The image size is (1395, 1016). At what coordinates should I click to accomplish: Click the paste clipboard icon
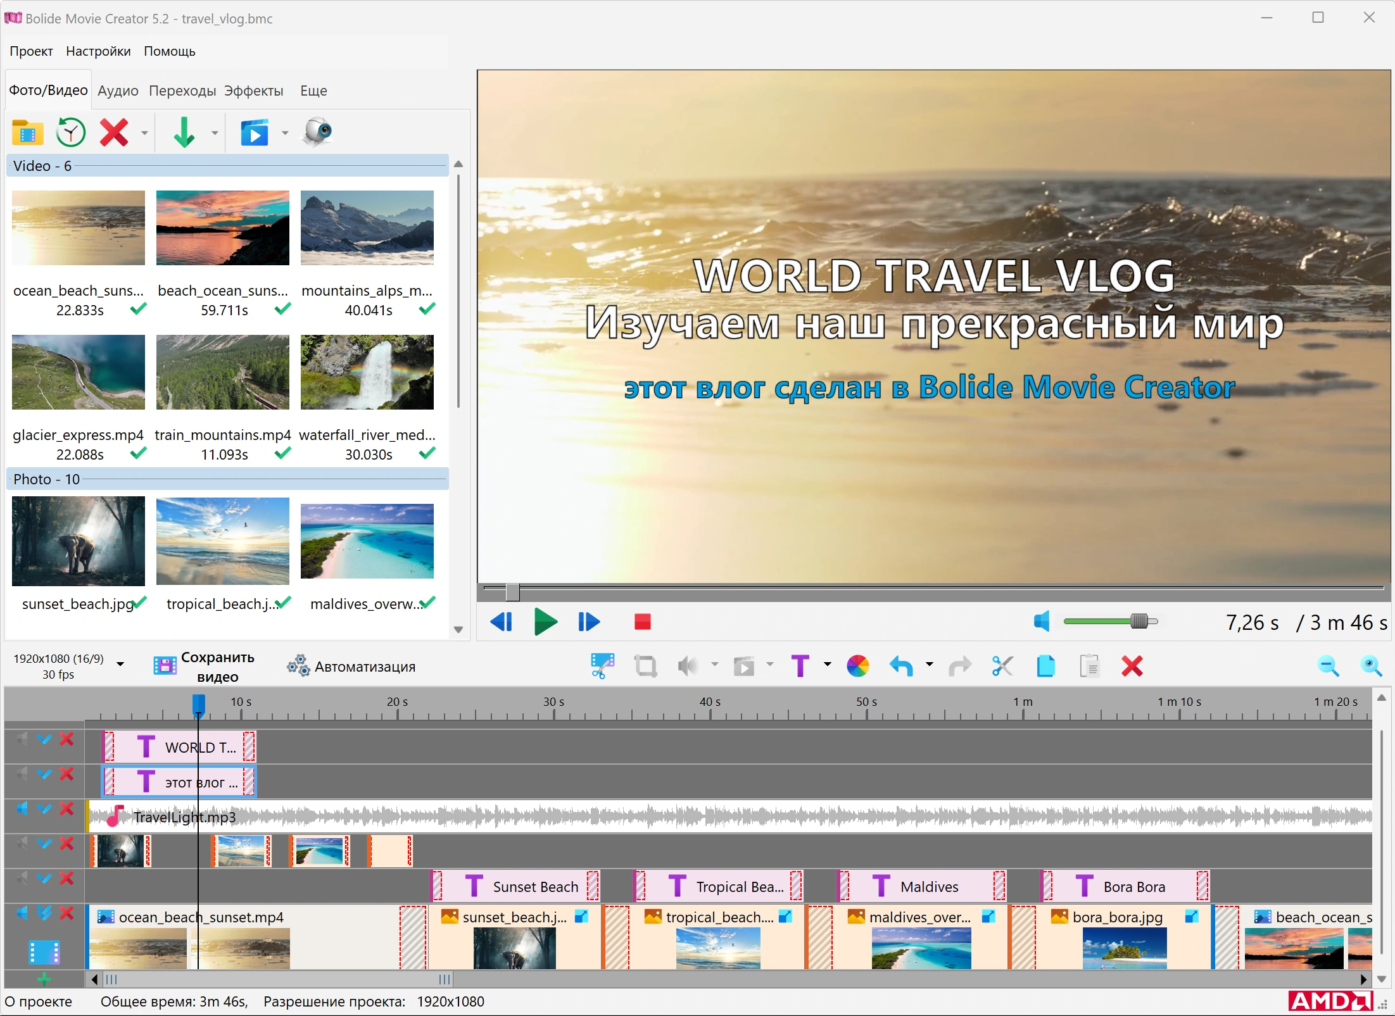coord(1089,666)
